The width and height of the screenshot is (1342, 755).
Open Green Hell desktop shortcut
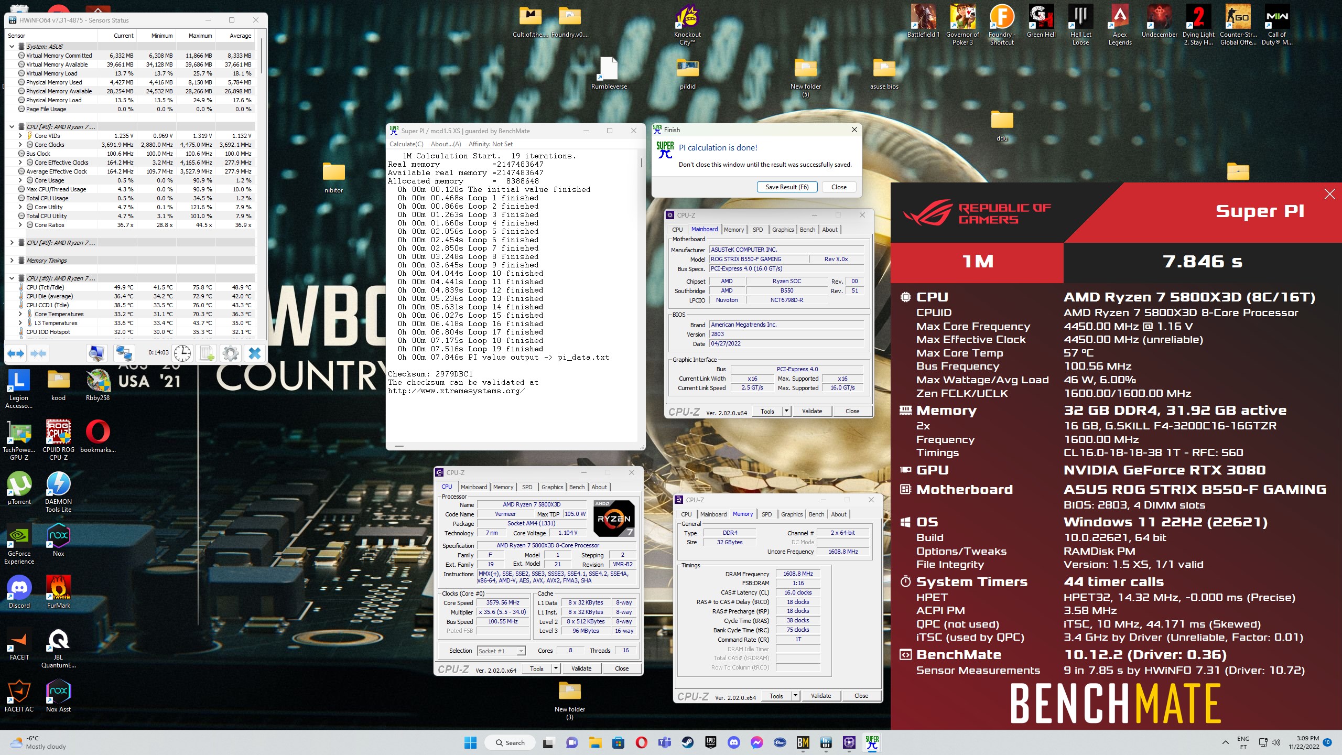pos(1041,22)
